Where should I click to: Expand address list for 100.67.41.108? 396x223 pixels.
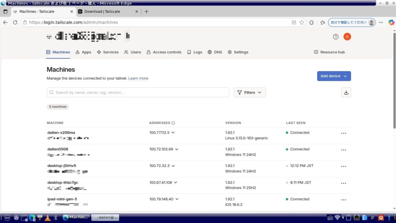(176, 182)
